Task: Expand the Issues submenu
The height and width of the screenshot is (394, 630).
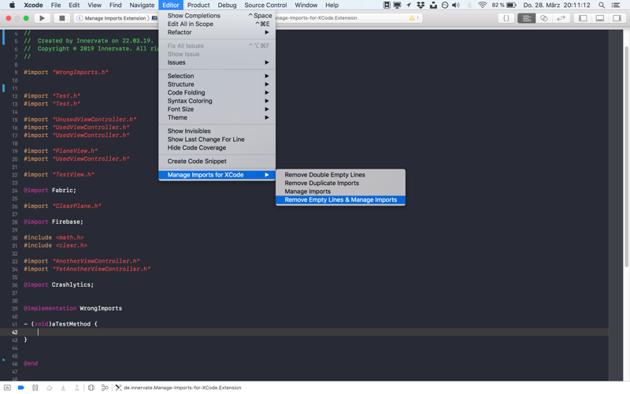Action: click(x=217, y=63)
